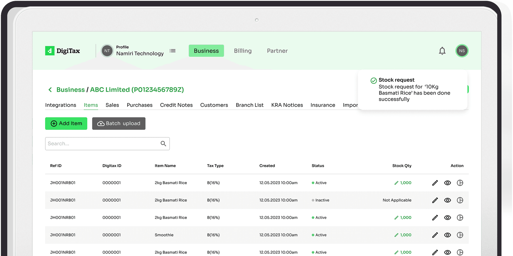Open the Batch upload dialog
513x256 pixels.
tap(119, 123)
